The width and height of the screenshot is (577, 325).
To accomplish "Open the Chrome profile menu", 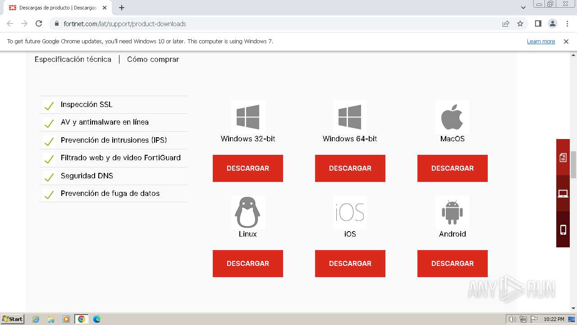I will [553, 23].
